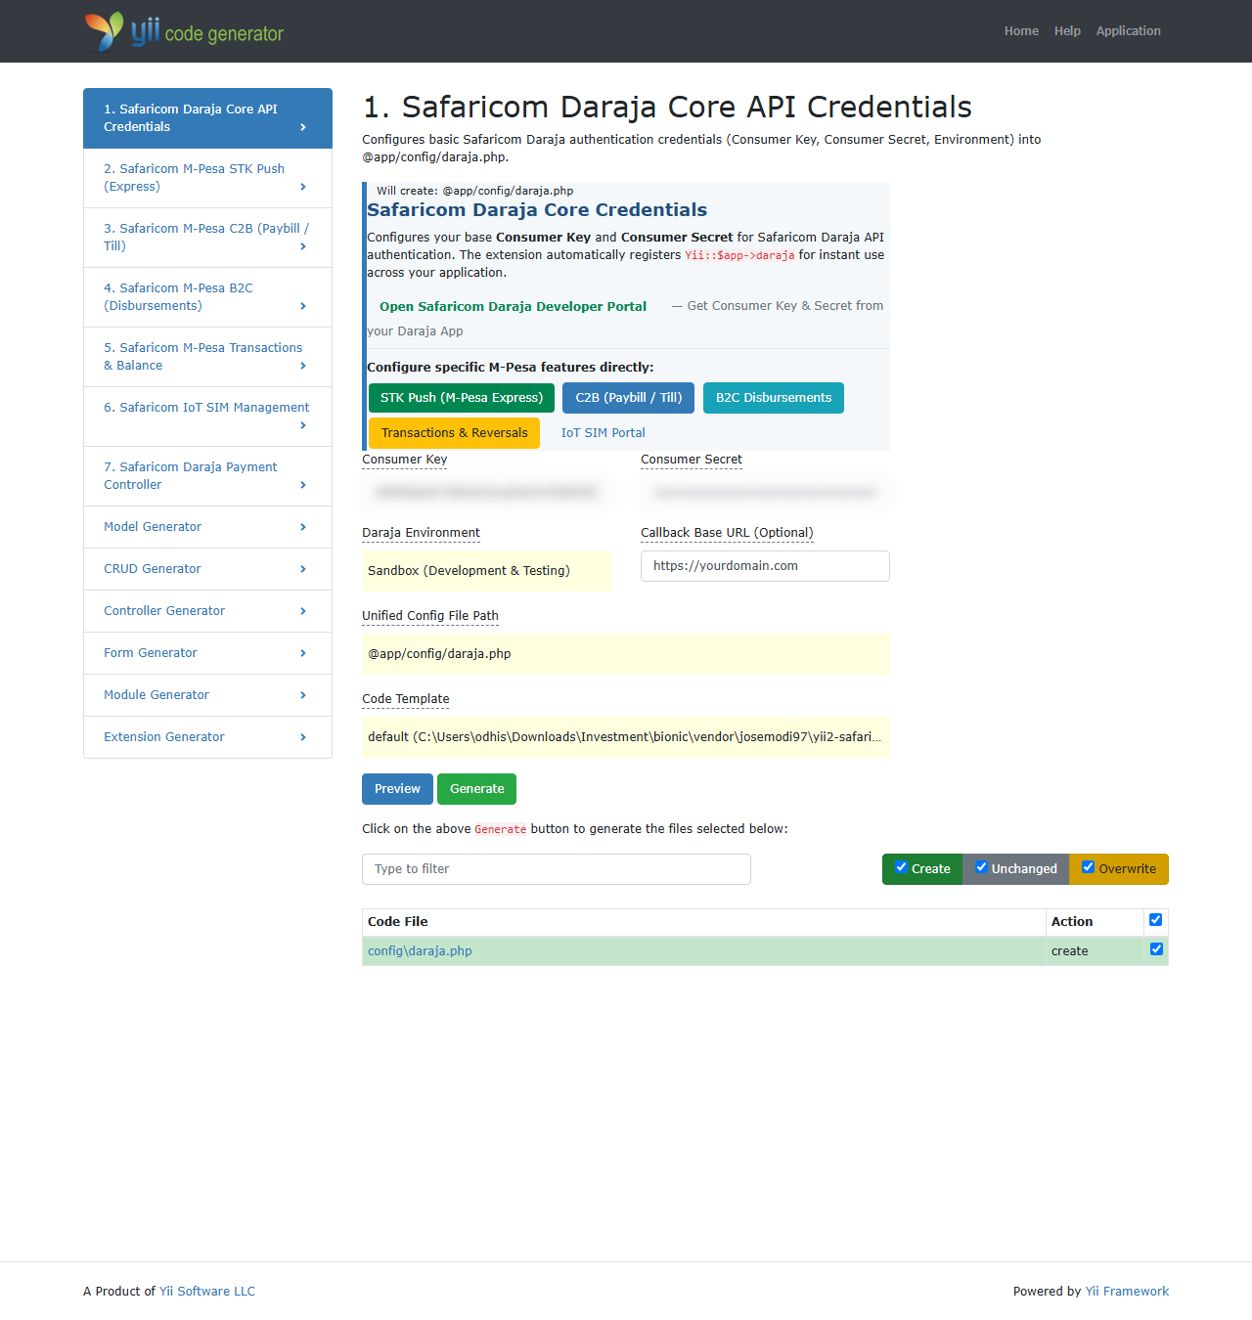The image size is (1252, 1320).
Task: Open Safaricom M-Pesa STK Push (Express) generator
Action: (x=207, y=178)
